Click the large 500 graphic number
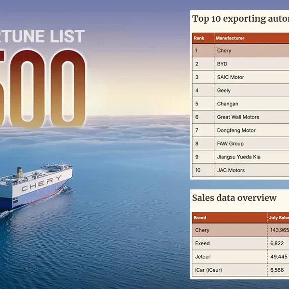The image size is (289, 289). coord(43,89)
